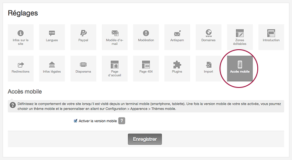This screenshot has height=160, width=292.
Task: Open the Modération settings tile
Action: coord(146,37)
